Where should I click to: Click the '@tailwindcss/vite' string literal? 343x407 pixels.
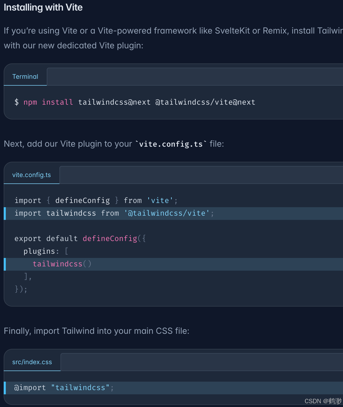pos(167,213)
